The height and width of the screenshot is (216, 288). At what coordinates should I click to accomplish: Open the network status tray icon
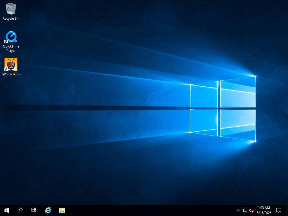(245, 210)
